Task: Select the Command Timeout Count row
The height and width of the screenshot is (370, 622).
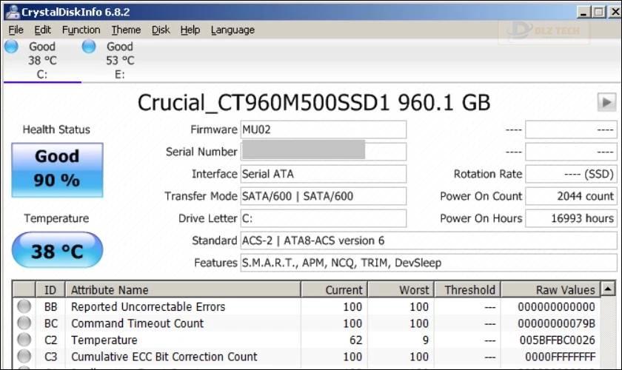Action: coord(307,323)
